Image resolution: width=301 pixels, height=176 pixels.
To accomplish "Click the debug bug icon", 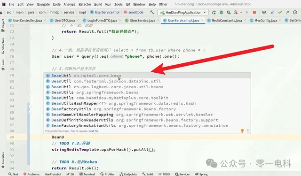I will pyautogui.click(x=221, y=13).
